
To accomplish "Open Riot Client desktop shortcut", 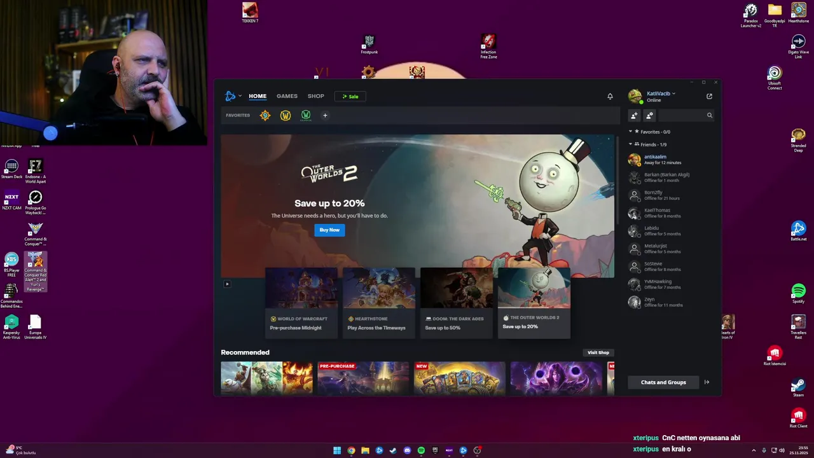I will pos(799,418).
